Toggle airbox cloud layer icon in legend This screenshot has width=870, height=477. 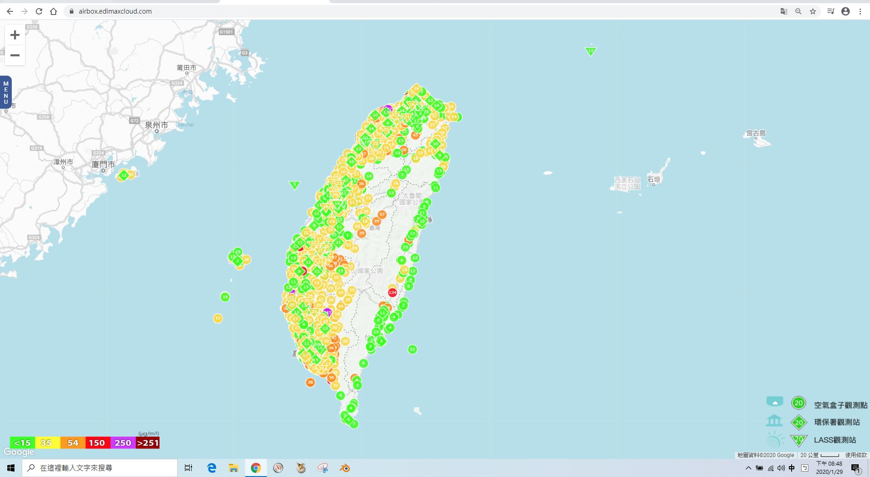pyautogui.click(x=774, y=402)
